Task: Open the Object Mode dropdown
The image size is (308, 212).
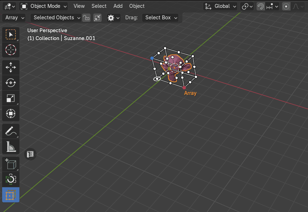Action: pos(43,6)
